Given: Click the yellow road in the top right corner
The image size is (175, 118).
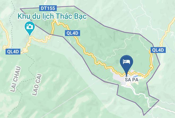Looking at the screenshot, I should (x=171, y=25).
